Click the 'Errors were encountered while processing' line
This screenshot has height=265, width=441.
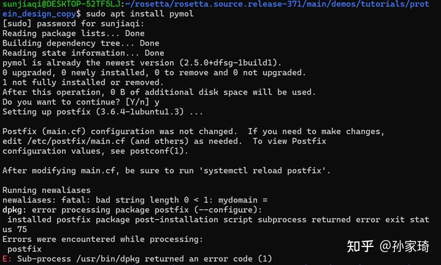click(102, 239)
